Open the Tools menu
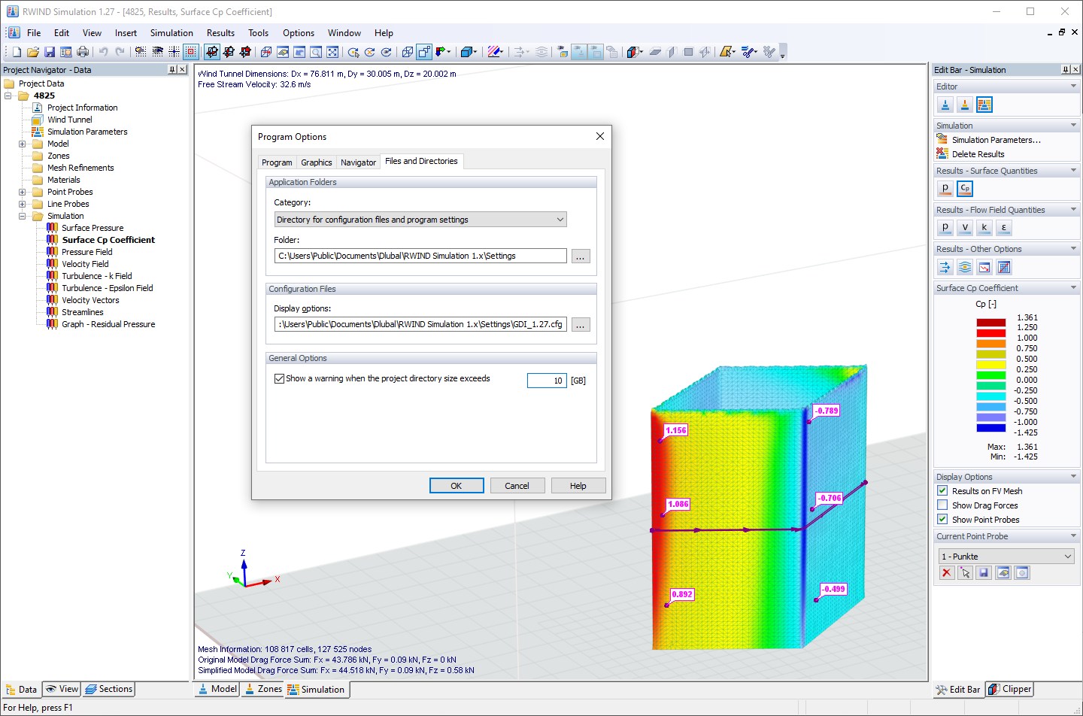This screenshot has width=1083, height=716. (258, 33)
